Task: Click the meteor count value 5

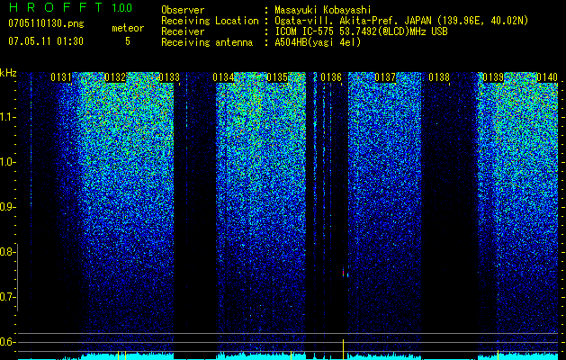Action: 128,41
